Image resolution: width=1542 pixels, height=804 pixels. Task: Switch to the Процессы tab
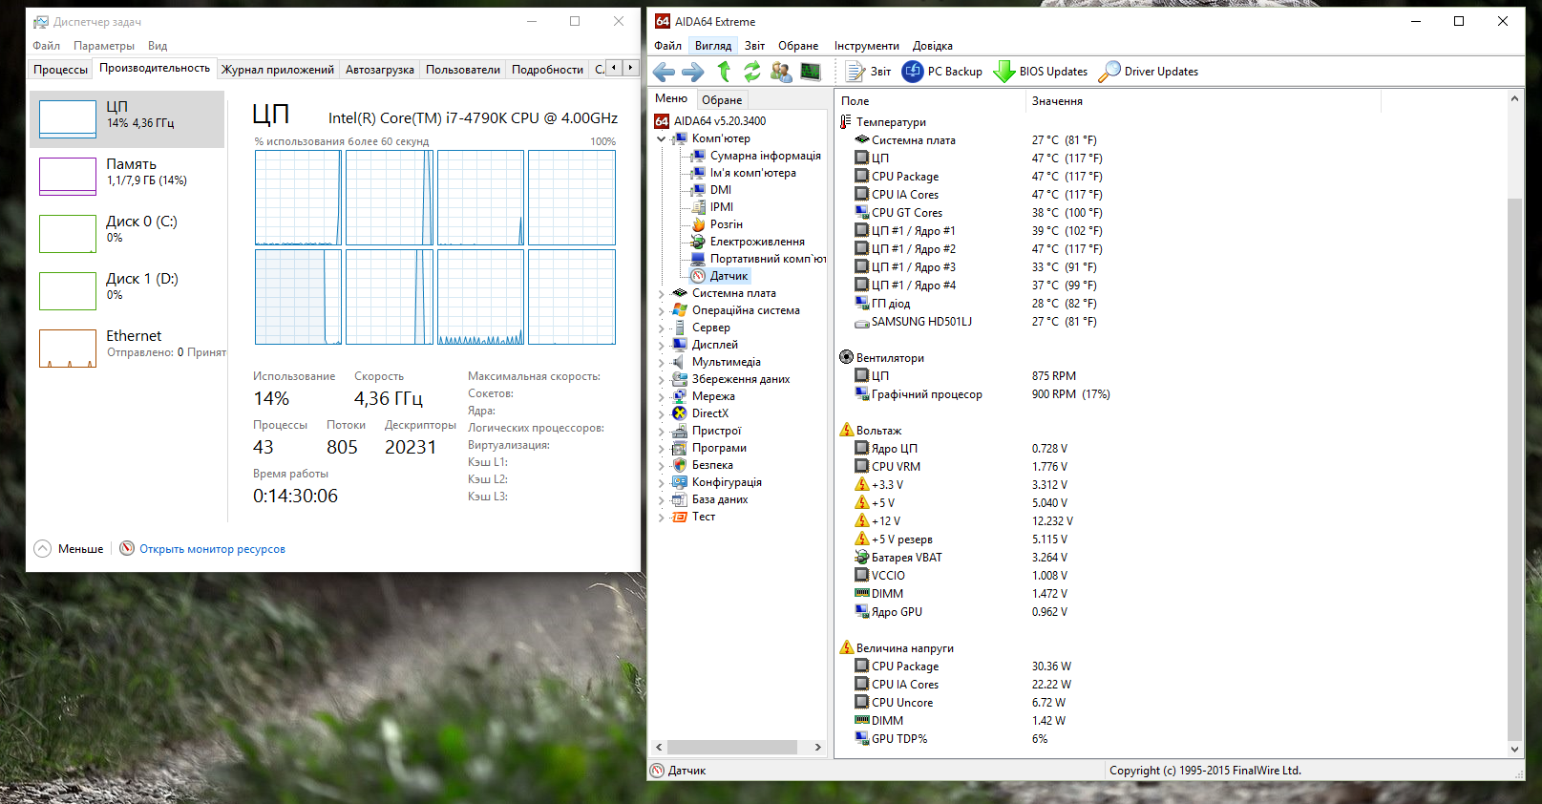click(x=60, y=70)
